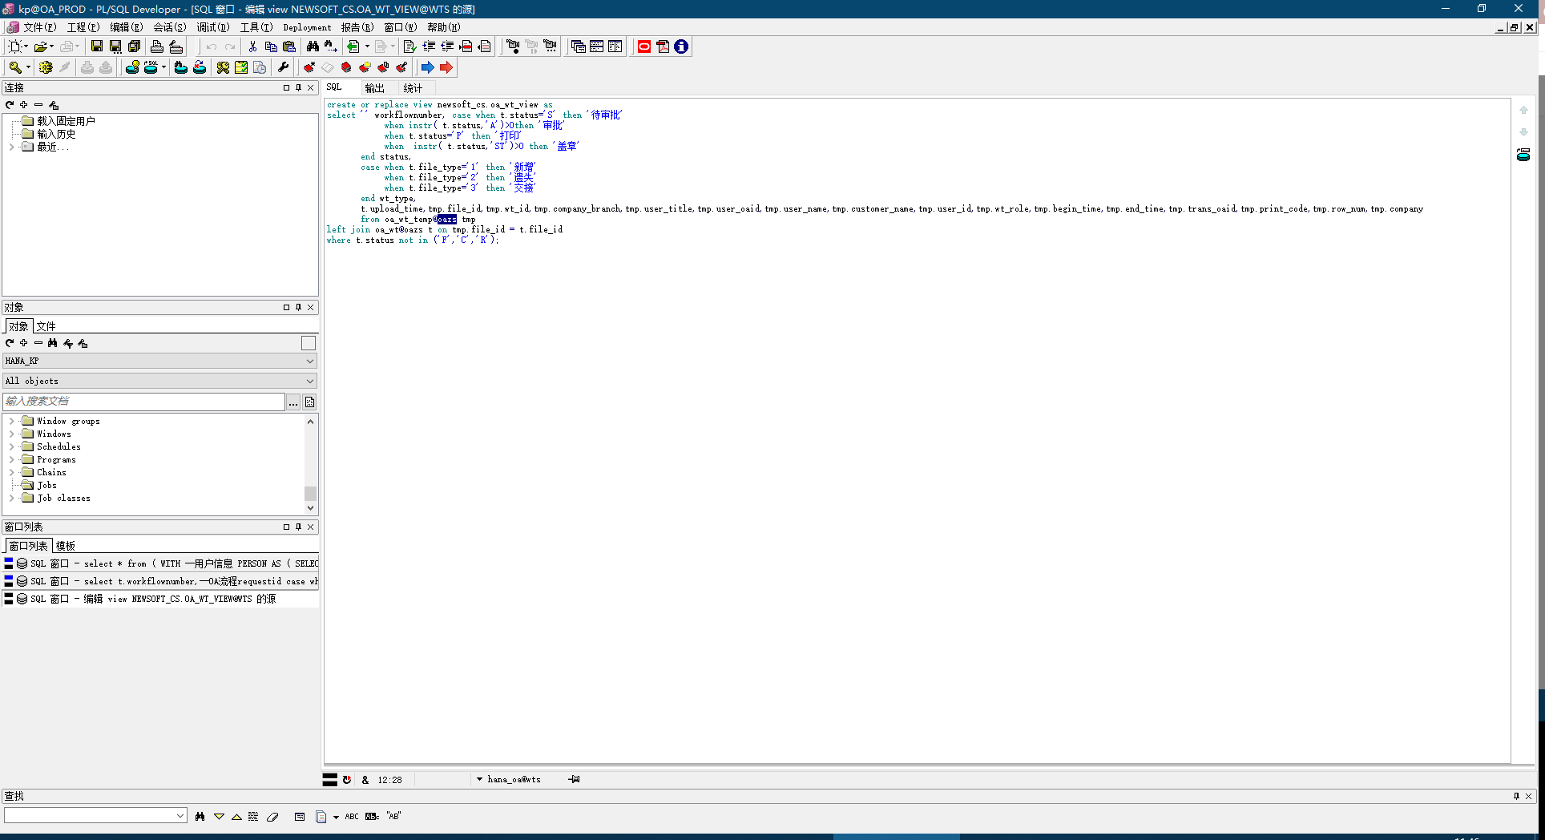Select window 'select * from ( WITH' in list

160,563
